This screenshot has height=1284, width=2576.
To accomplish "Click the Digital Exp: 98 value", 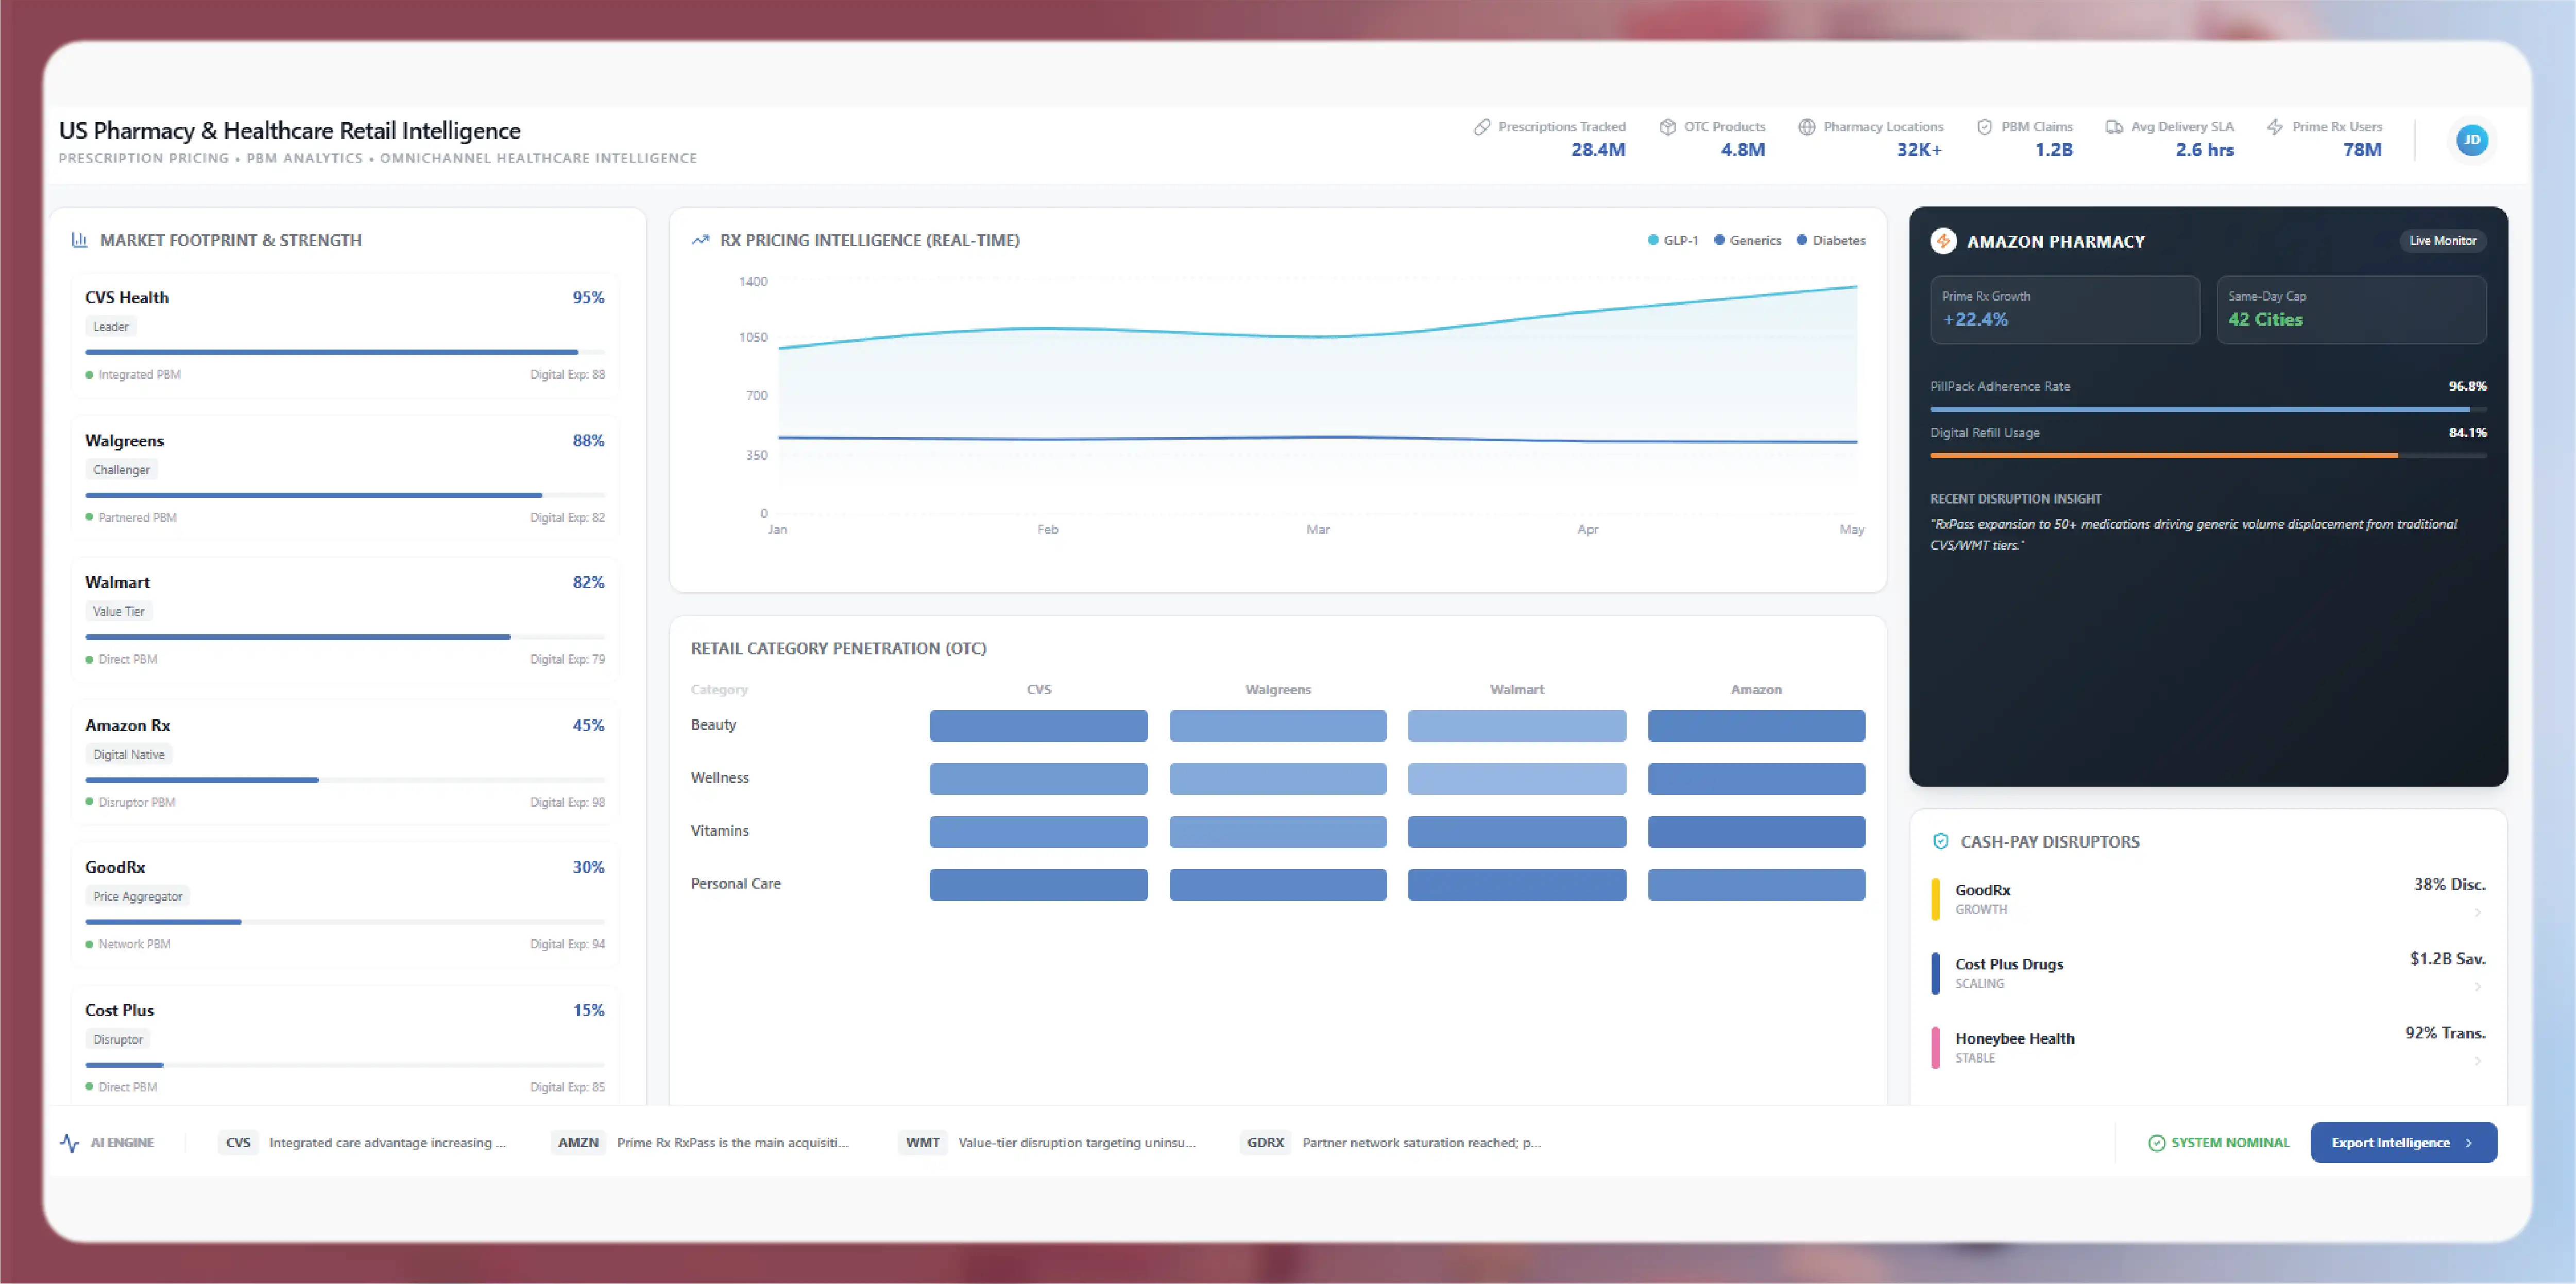I will (567, 803).
